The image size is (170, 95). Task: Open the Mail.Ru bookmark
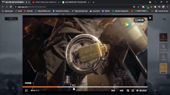(x=106, y=11)
